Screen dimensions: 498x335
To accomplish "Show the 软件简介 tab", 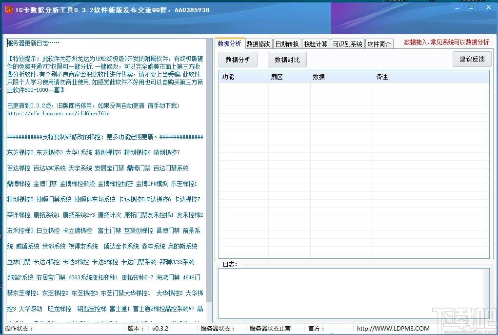I will 379,44.
